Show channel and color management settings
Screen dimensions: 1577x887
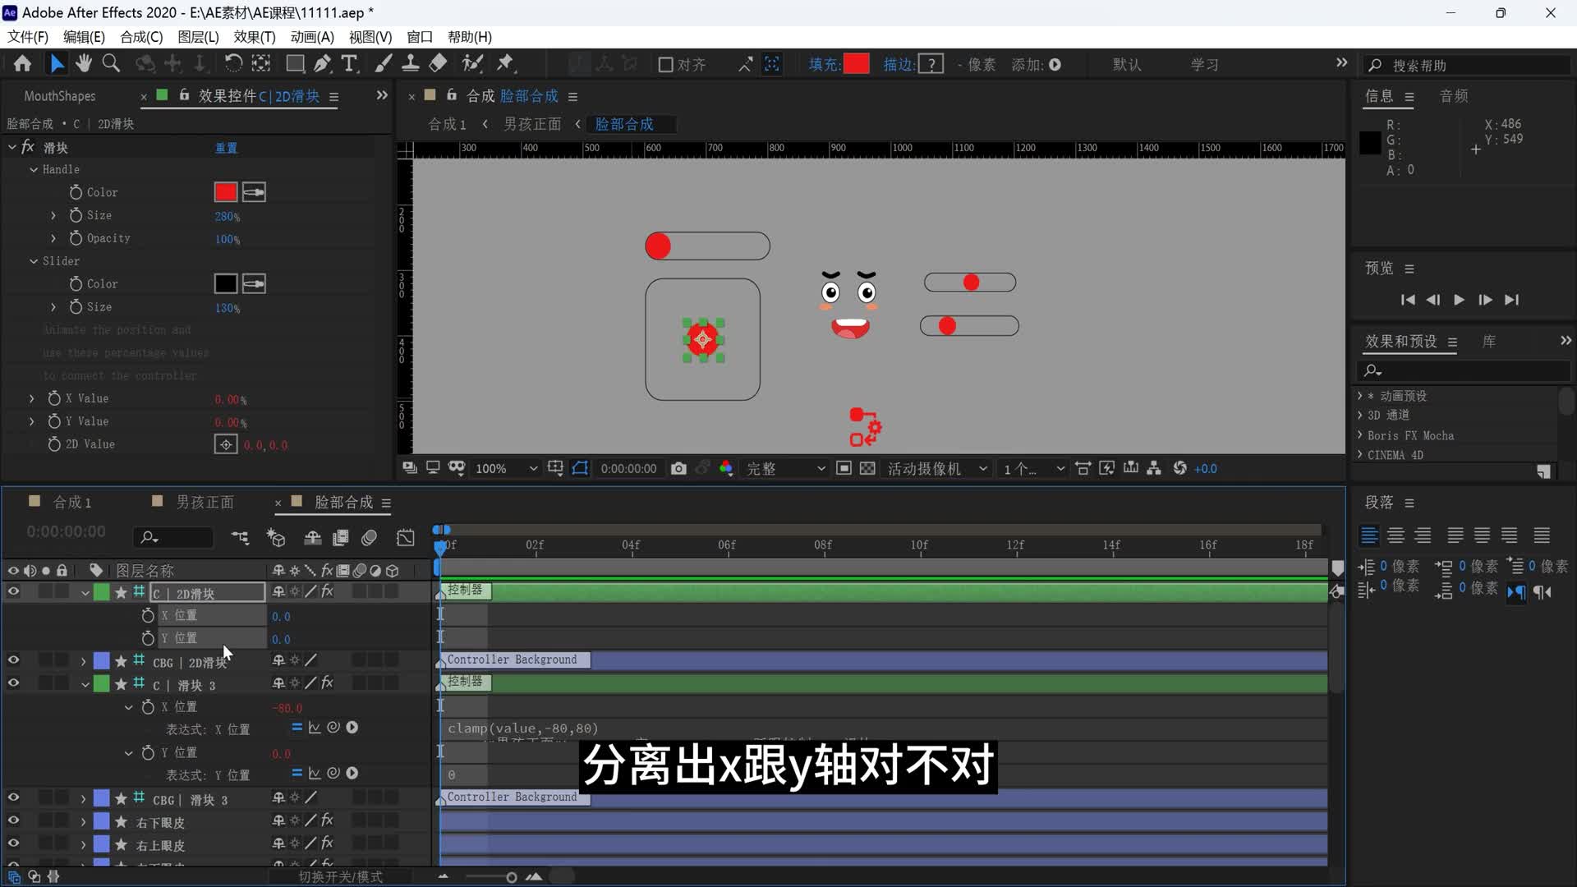coord(726,468)
